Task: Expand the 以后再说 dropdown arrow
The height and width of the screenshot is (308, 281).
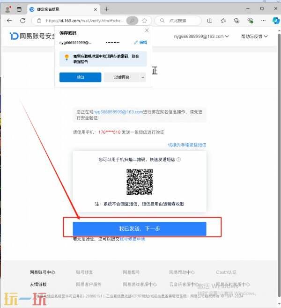Action: 143,77
